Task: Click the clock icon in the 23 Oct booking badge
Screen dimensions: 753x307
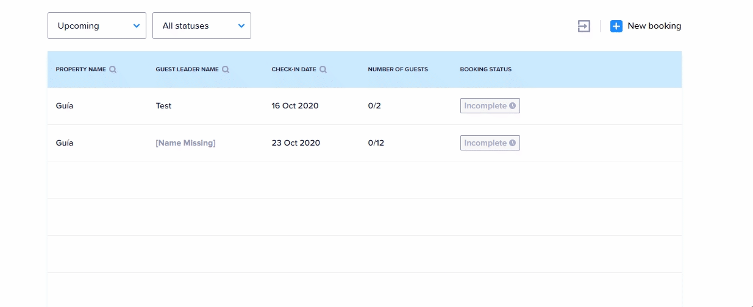Action: coord(513,143)
